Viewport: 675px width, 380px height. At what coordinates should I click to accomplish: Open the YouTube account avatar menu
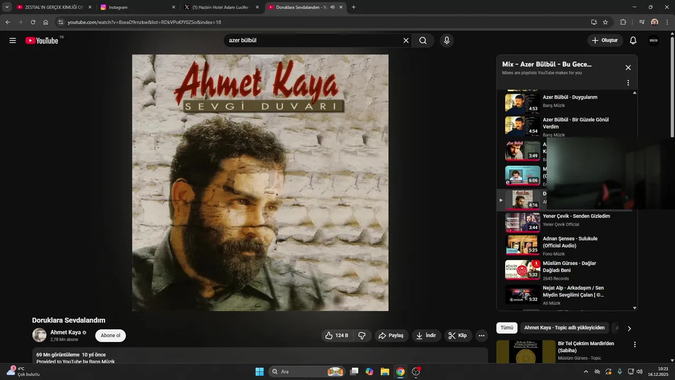tap(654, 41)
